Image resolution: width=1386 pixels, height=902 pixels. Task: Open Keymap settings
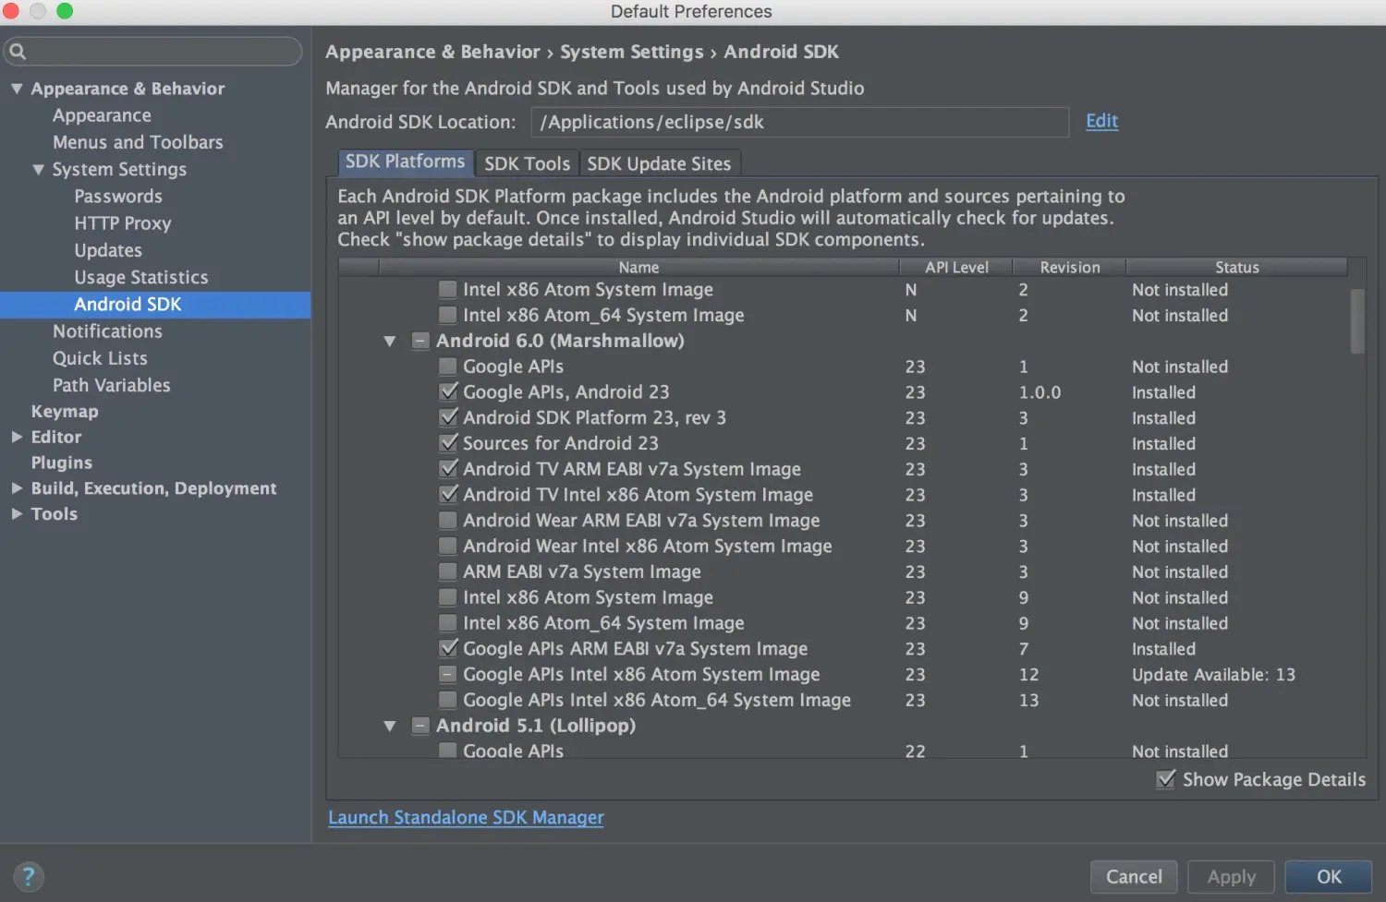(x=65, y=412)
